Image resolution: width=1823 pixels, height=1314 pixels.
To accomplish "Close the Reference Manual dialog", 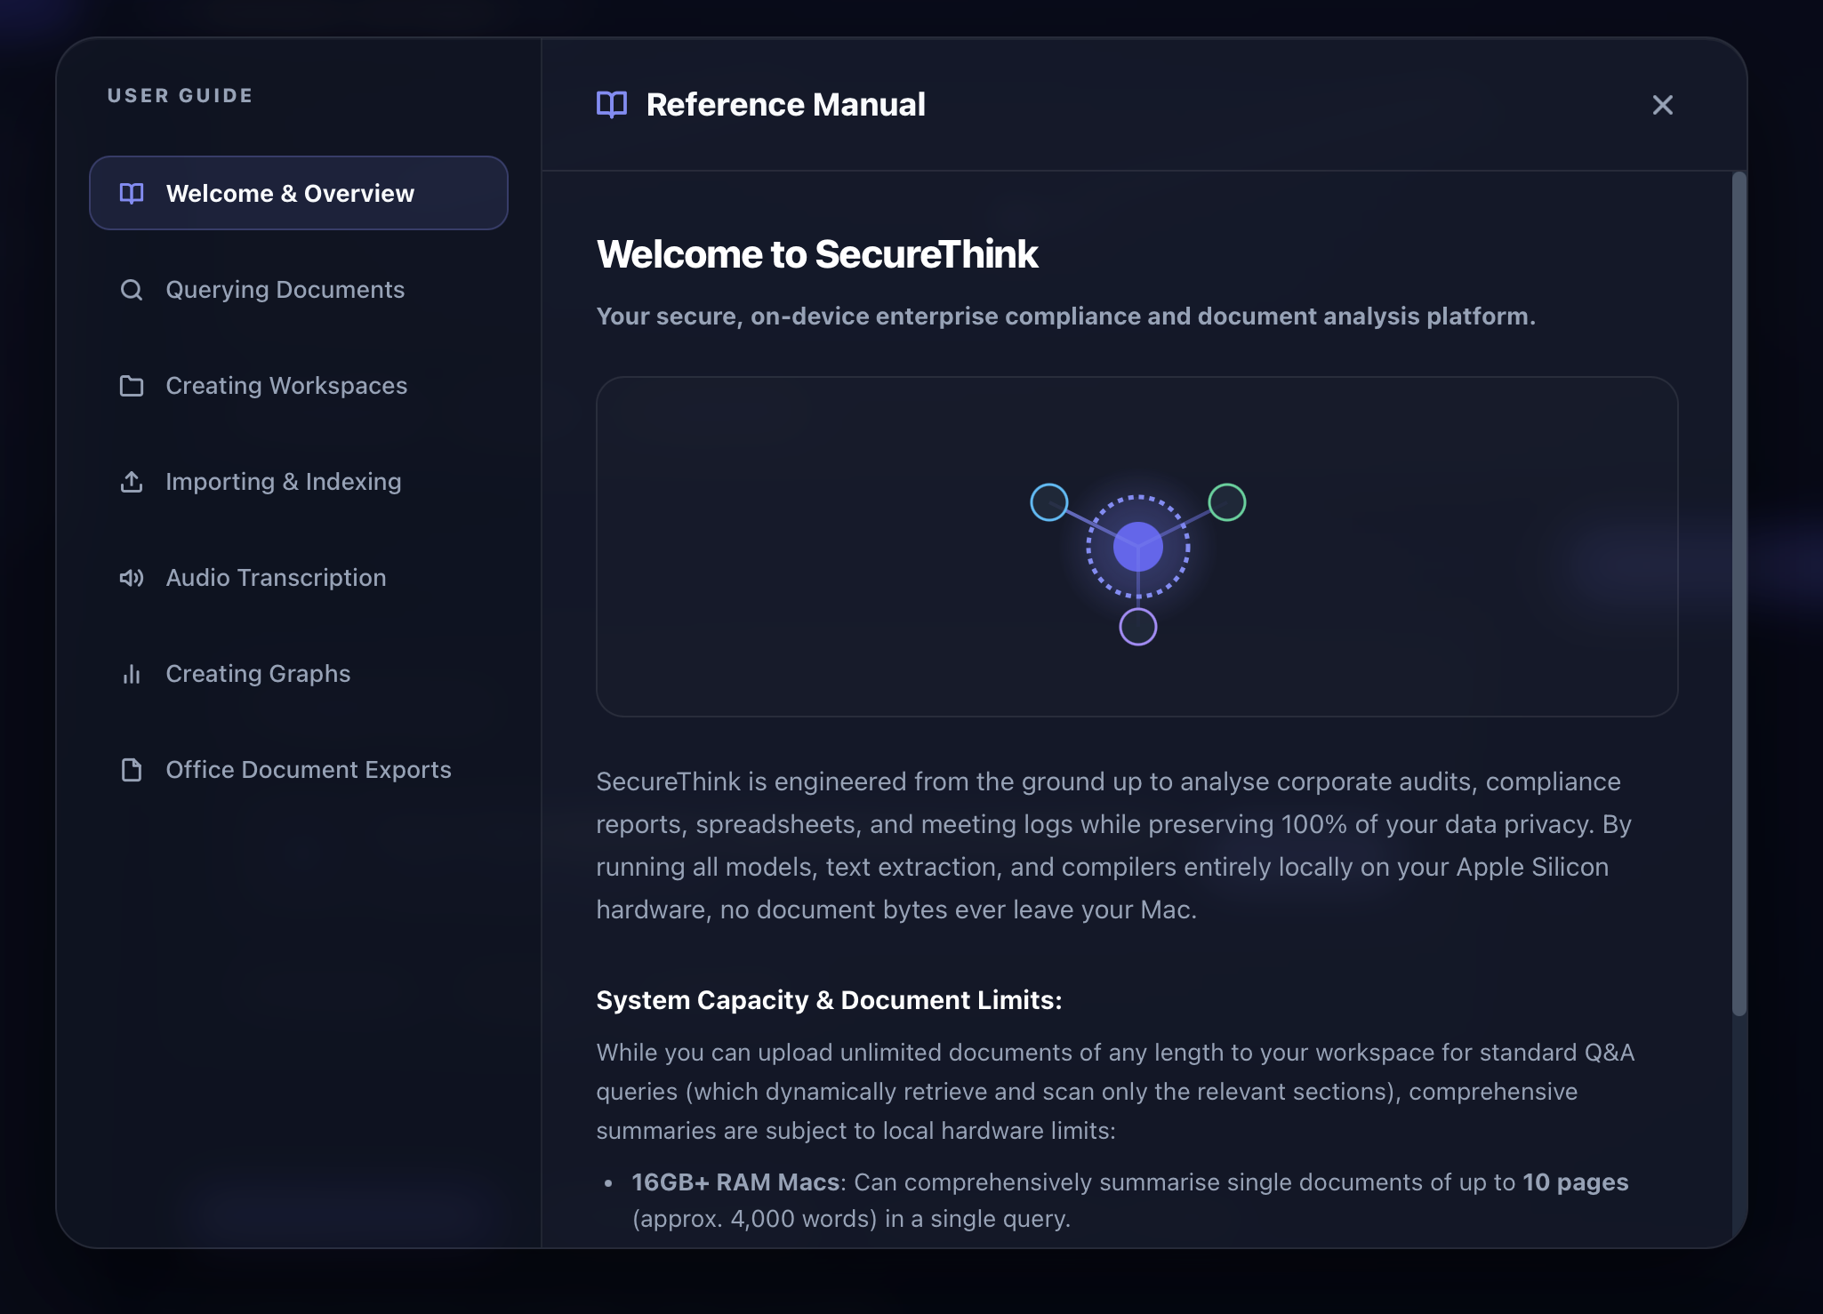I will [x=1662, y=105].
